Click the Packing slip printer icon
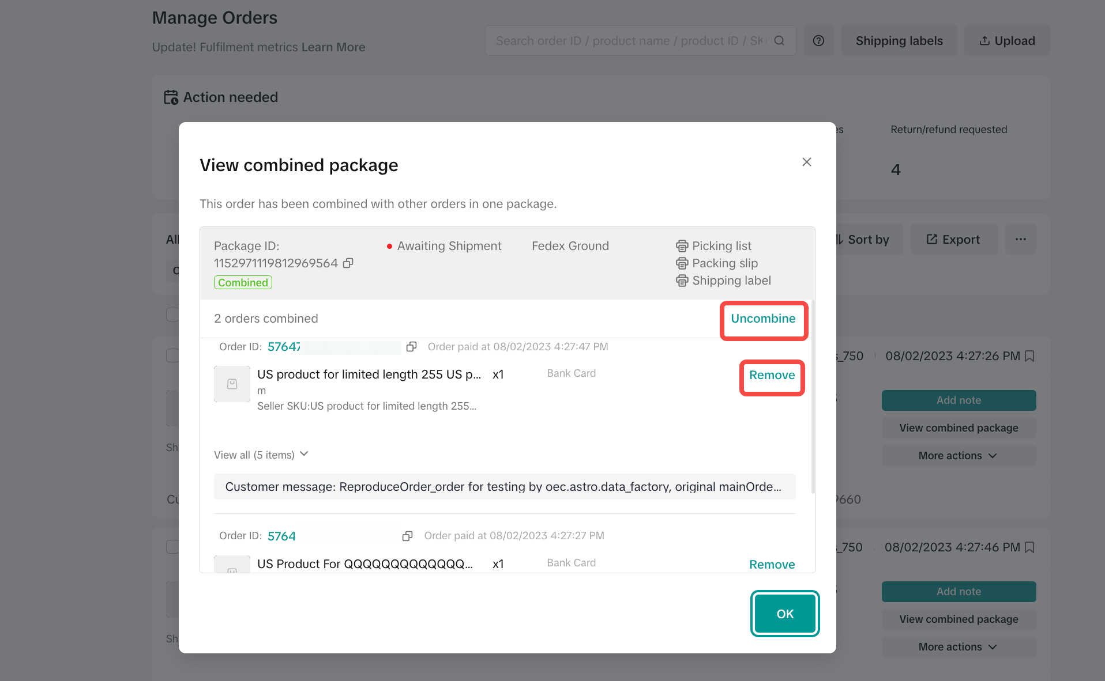Screen dimensions: 1105x681 [682, 263]
